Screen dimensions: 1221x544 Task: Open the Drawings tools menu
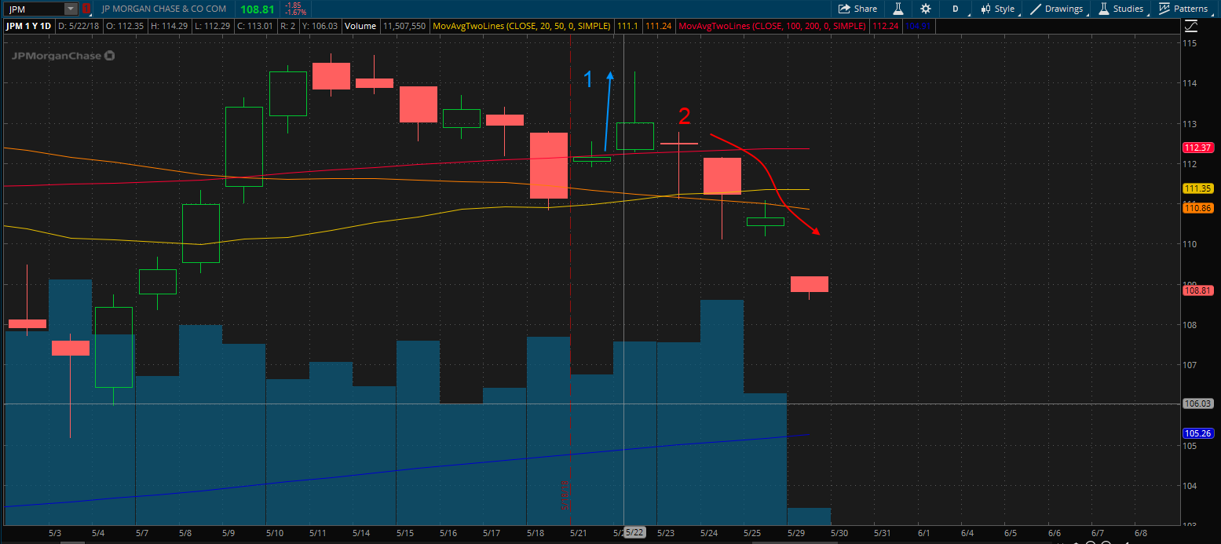[1056, 9]
